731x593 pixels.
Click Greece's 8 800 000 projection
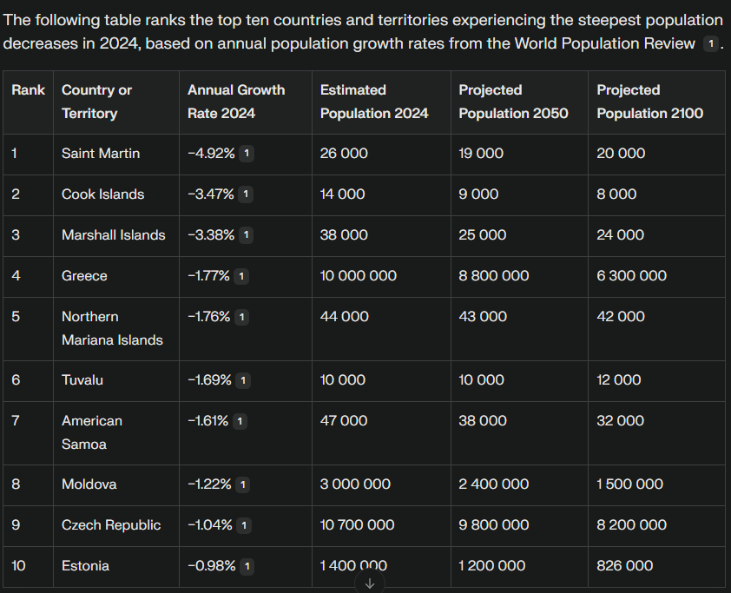pyautogui.click(x=494, y=276)
